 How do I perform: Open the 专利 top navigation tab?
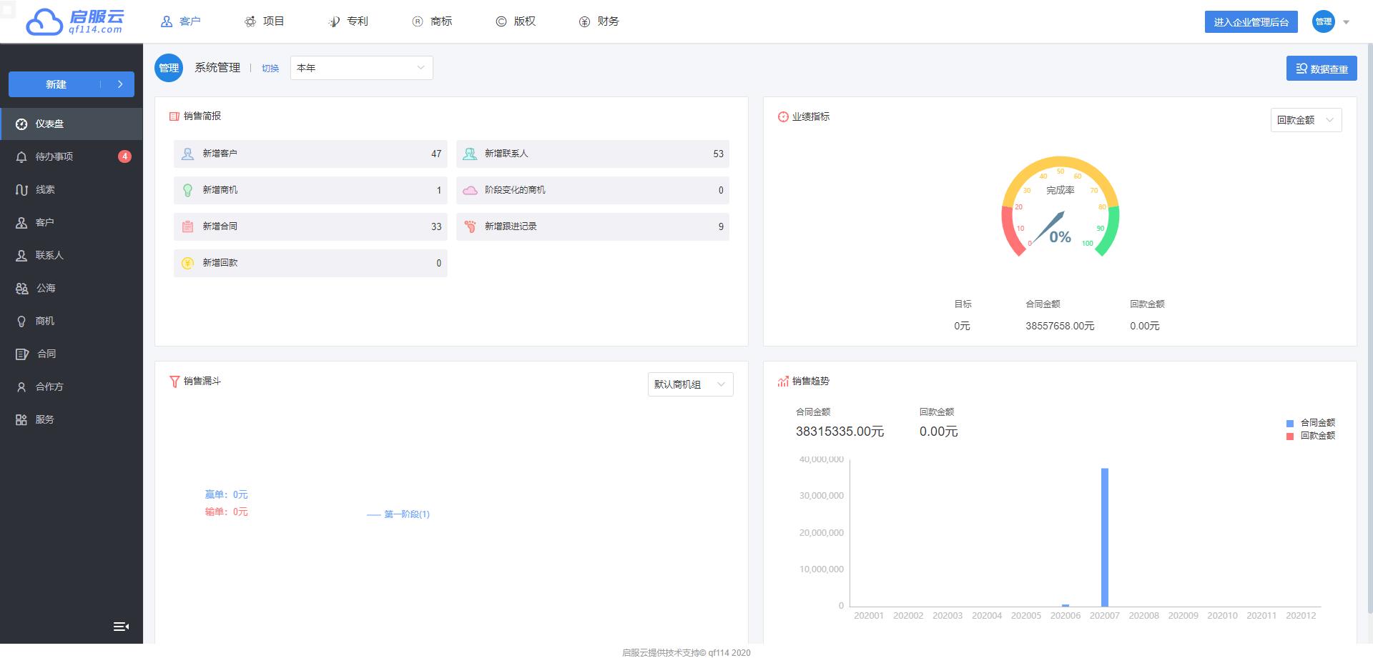(348, 21)
